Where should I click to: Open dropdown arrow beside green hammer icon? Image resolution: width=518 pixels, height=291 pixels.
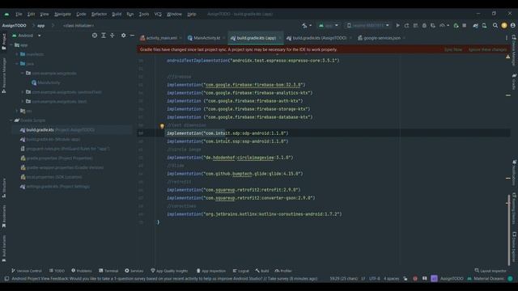pyautogui.click(x=310, y=25)
